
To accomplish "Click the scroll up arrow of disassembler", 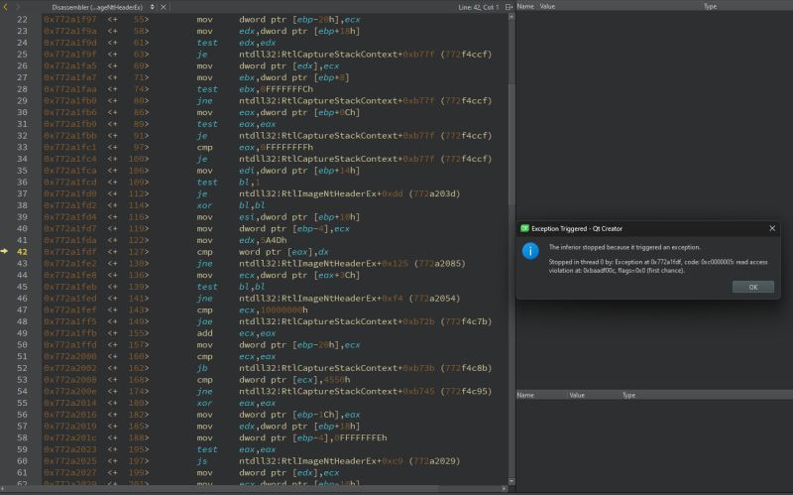I will (x=511, y=17).
